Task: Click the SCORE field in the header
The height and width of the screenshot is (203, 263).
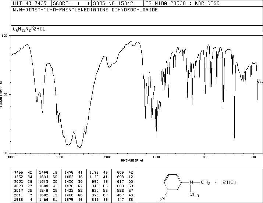Action: pos(71,3)
